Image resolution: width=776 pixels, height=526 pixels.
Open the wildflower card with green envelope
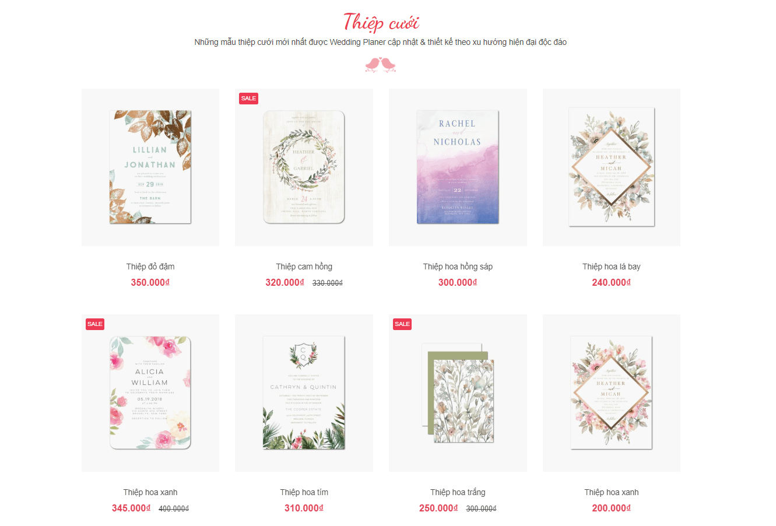(458, 393)
